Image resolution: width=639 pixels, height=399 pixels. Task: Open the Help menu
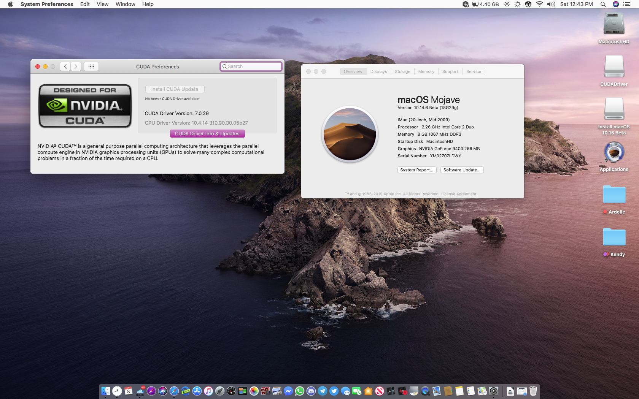click(x=148, y=4)
